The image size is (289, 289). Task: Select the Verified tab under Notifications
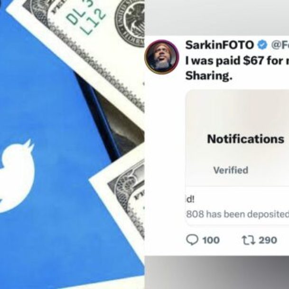click(231, 170)
